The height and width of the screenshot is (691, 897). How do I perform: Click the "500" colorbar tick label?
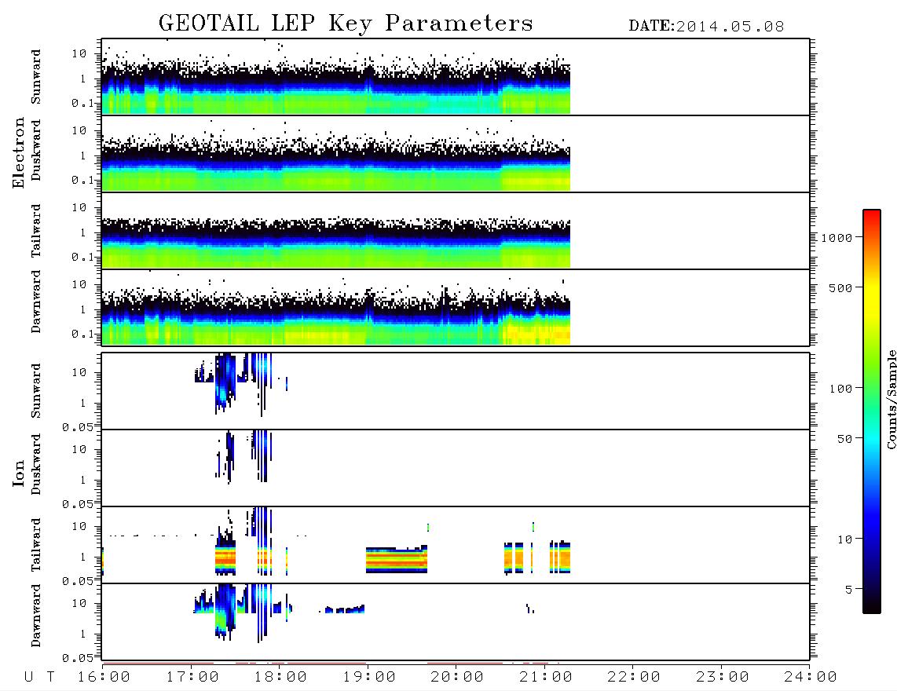(841, 288)
